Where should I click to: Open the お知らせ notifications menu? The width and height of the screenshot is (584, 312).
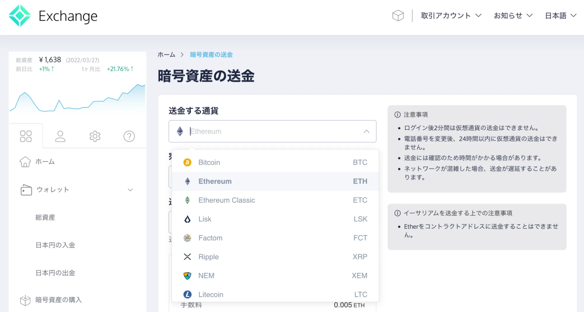[512, 16]
